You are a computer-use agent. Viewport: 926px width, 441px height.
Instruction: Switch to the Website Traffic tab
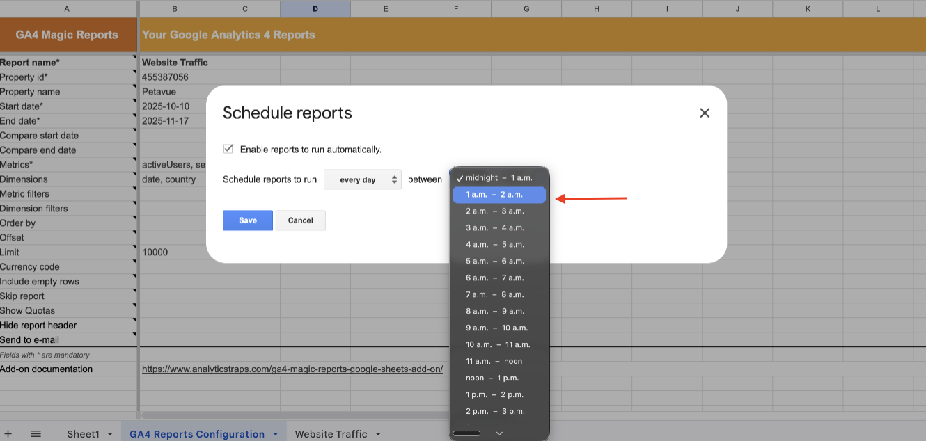331,434
